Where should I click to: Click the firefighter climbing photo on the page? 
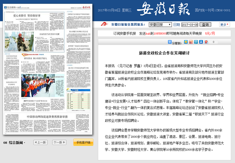(19, 41)
